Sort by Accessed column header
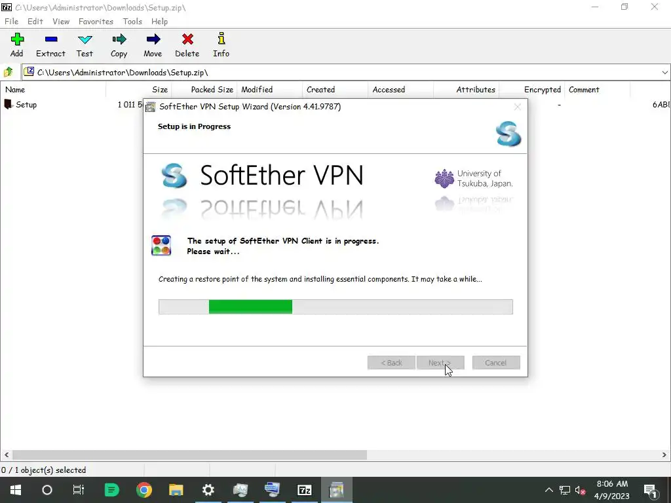Screen dimensions: 671x503 point(400,89)
